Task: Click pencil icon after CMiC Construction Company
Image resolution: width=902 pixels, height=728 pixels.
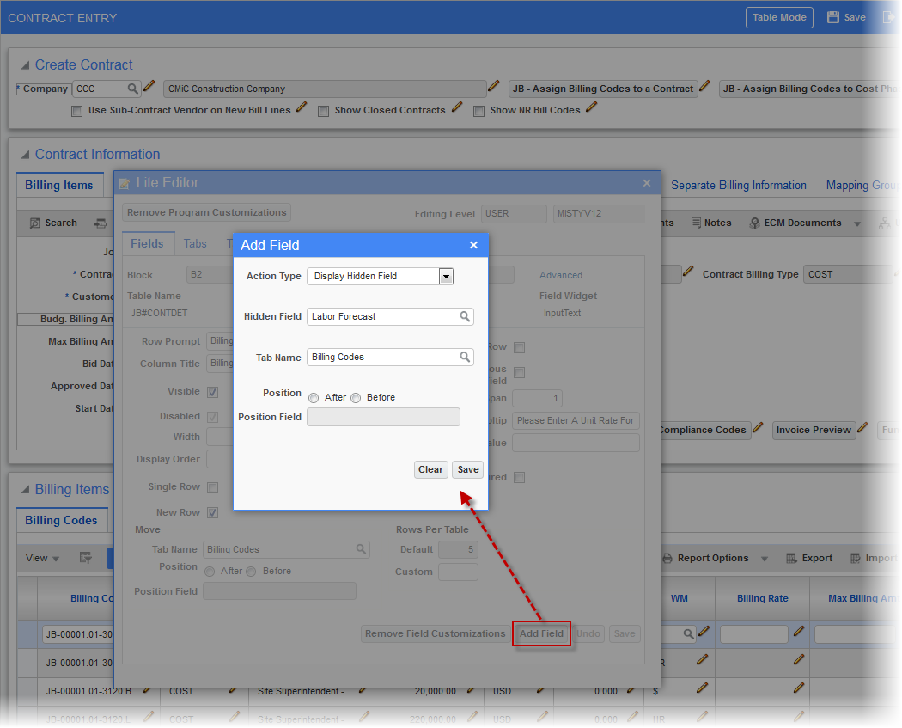Action: click(x=494, y=86)
